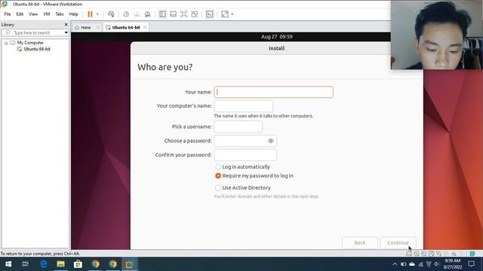Open the teal message log status icon
Image resolution: width=483 pixels, height=271 pixels.
pyautogui.click(x=472, y=254)
